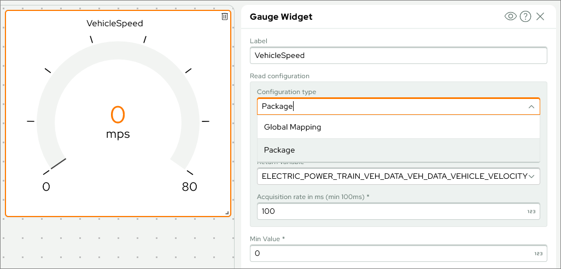Collapse the Configuration type dropdown using its chevron

[531, 107]
